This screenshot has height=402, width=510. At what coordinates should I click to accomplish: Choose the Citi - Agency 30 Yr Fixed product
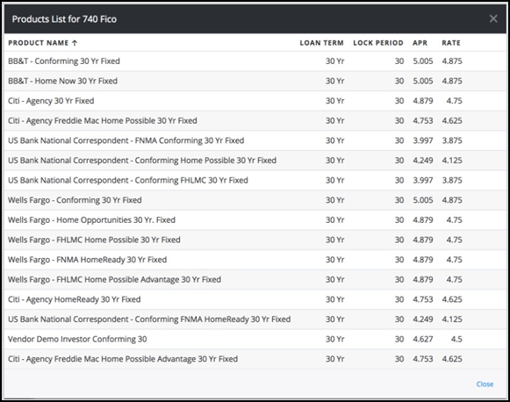pos(255,101)
